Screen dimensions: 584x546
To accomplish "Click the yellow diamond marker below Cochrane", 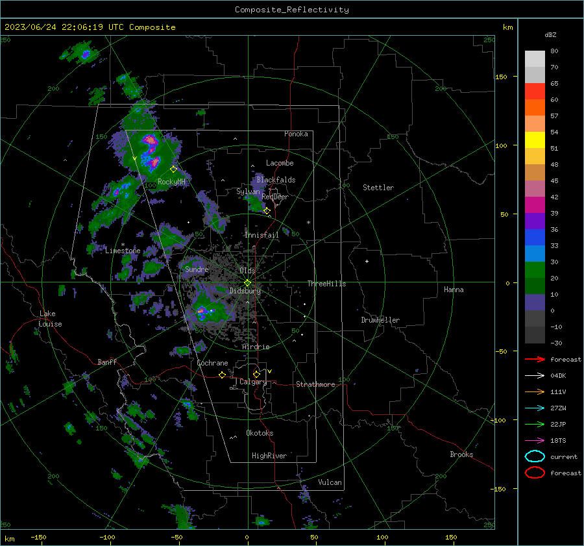I will coord(222,375).
